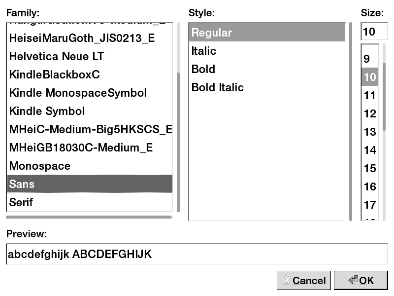This screenshot has height=296, width=394.
Task: Pick the Kindle Symbol font family
Action: coord(47,111)
